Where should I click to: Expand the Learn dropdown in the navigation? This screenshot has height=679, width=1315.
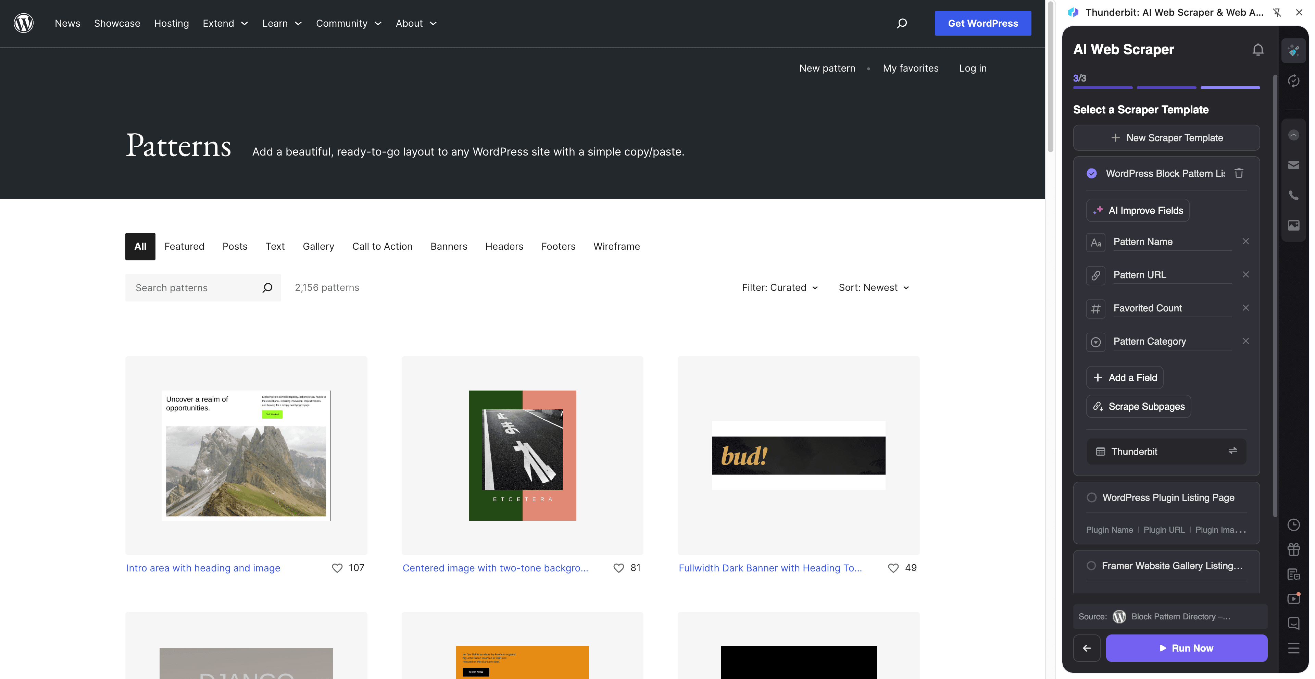(282, 23)
